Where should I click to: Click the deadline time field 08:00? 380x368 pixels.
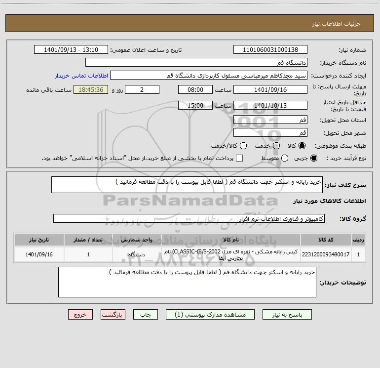pyautogui.click(x=195, y=89)
